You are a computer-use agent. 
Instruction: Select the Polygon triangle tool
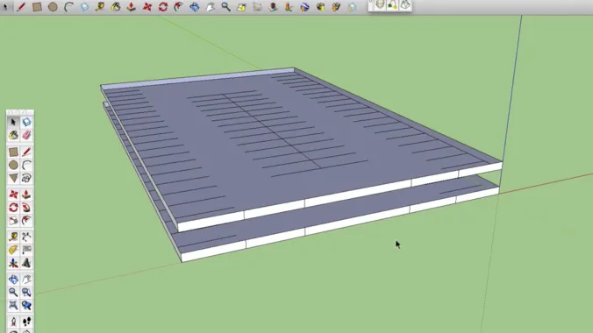13,178
